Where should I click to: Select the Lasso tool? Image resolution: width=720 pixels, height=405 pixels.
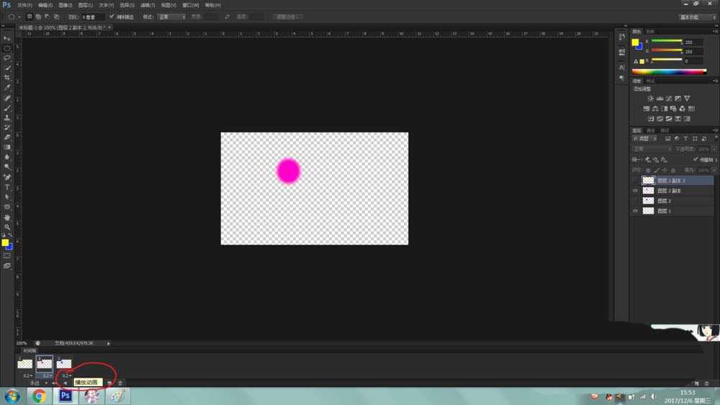[7, 58]
